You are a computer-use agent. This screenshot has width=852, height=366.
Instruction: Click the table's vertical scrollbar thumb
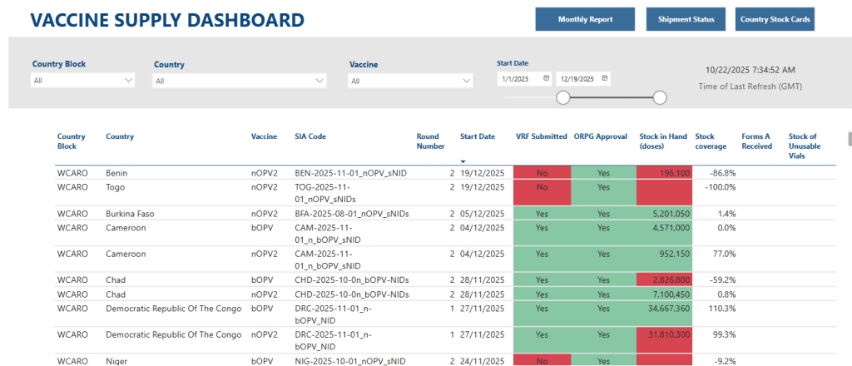click(848, 139)
